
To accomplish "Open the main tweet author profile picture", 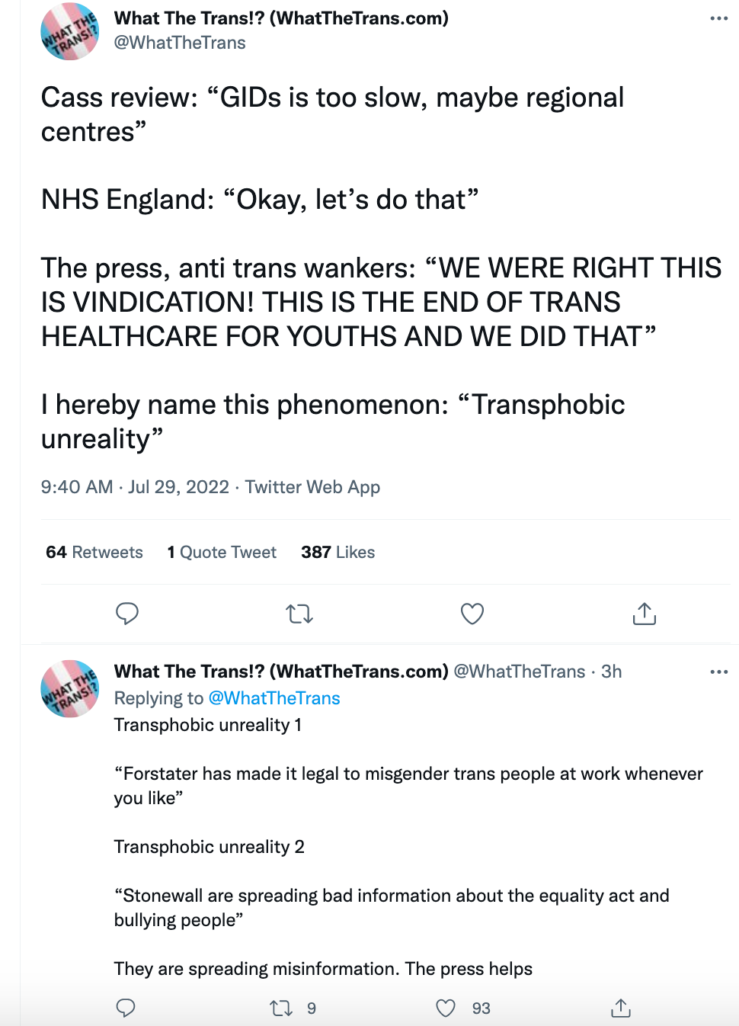I will tap(69, 31).
